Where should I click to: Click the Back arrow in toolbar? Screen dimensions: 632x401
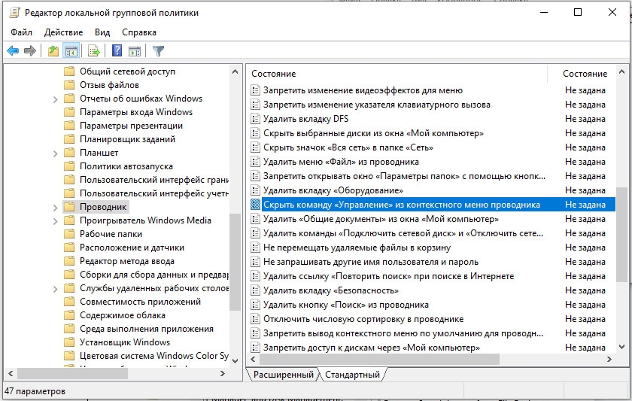(x=13, y=51)
